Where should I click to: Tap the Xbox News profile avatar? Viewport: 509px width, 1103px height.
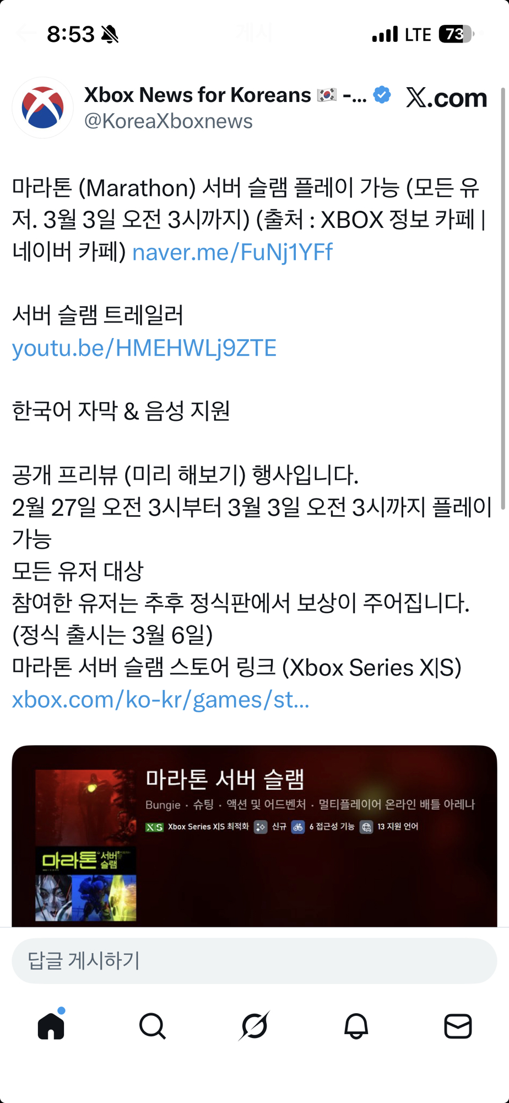(x=42, y=108)
